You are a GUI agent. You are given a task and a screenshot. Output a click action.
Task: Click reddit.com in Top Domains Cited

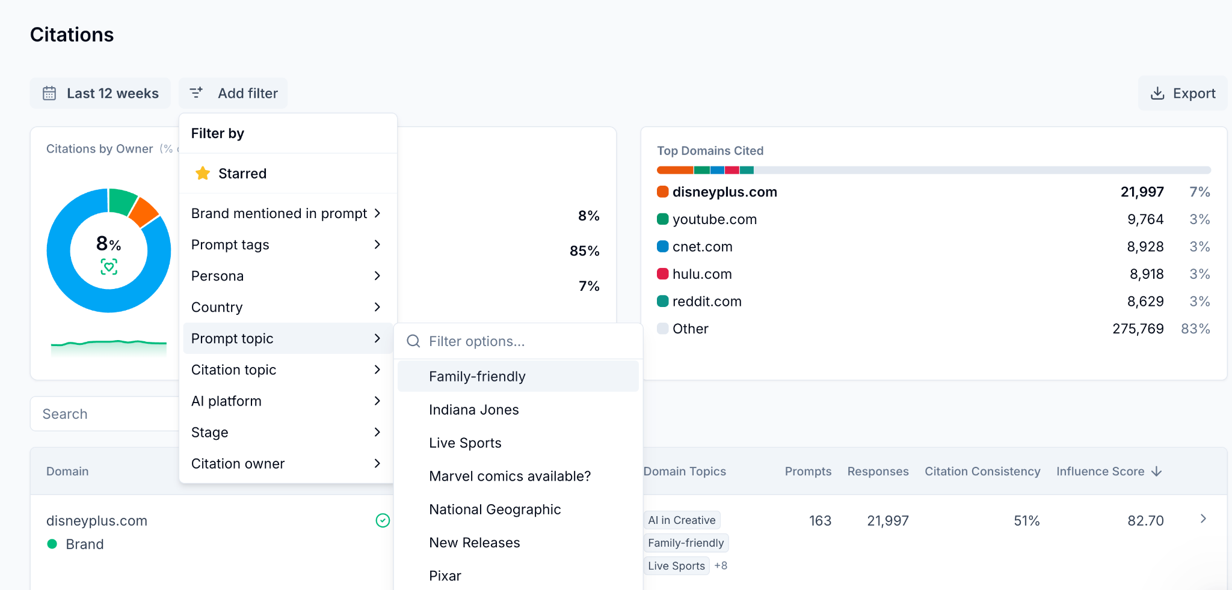pyautogui.click(x=707, y=301)
